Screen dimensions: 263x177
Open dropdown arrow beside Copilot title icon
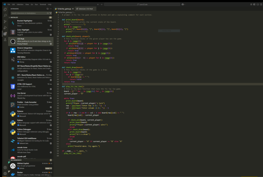coord(185,4)
